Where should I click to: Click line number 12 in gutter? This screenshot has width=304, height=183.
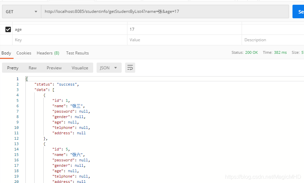point(17,138)
